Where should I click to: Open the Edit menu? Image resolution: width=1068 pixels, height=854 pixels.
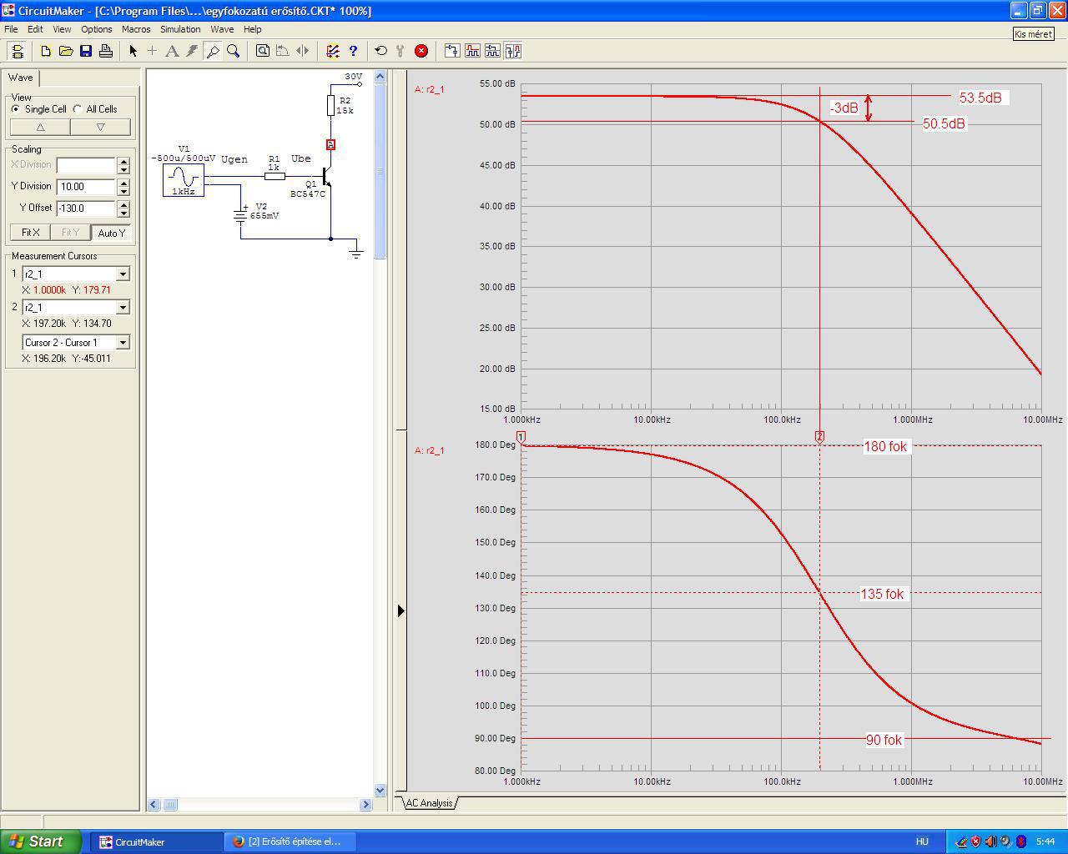[35, 29]
